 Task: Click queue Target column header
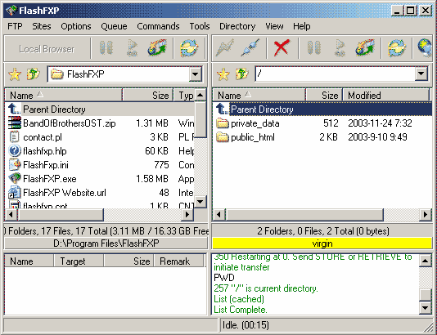[x=79, y=261]
